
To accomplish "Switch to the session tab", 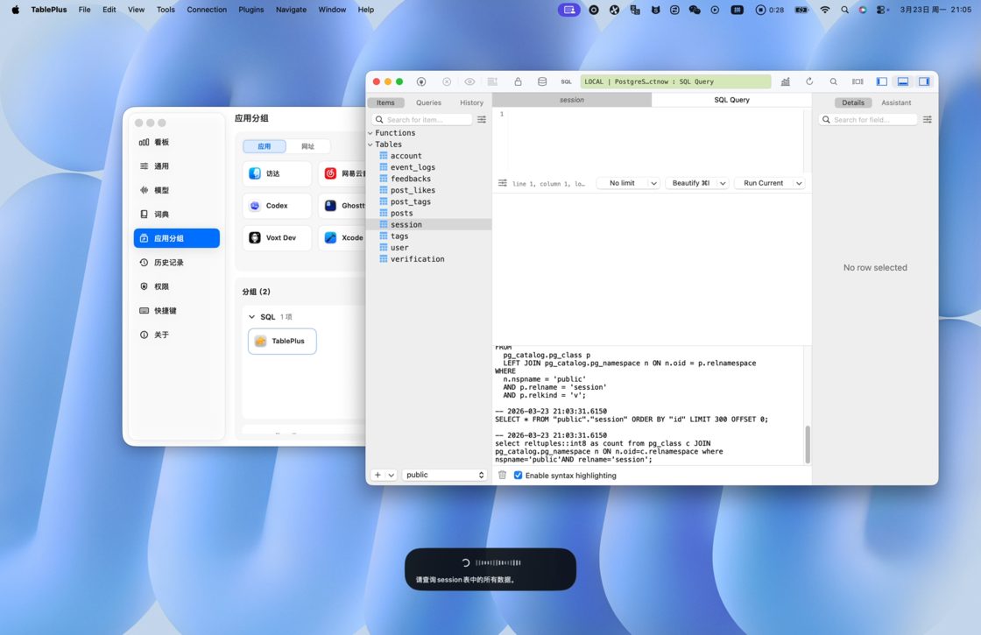I will [x=572, y=100].
